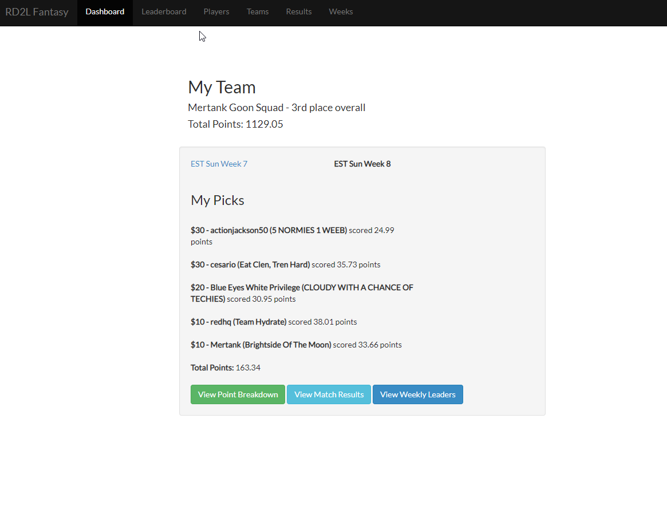
Task: Open View Weekly Leaders
Action: (418, 394)
